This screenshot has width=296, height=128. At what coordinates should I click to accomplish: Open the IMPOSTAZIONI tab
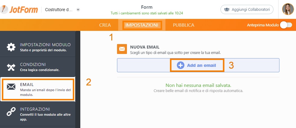pos(142,25)
